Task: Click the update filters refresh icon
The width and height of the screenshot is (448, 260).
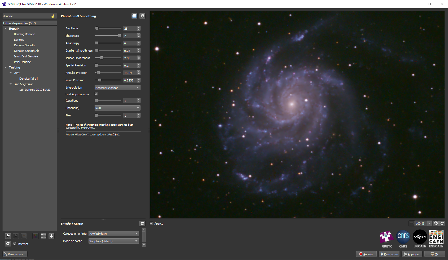Action: pos(8,244)
